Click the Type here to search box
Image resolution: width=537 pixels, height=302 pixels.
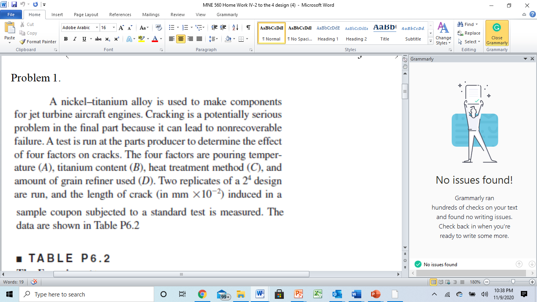(86, 294)
